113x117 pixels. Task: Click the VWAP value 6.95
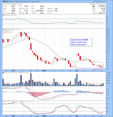coord(42,13)
